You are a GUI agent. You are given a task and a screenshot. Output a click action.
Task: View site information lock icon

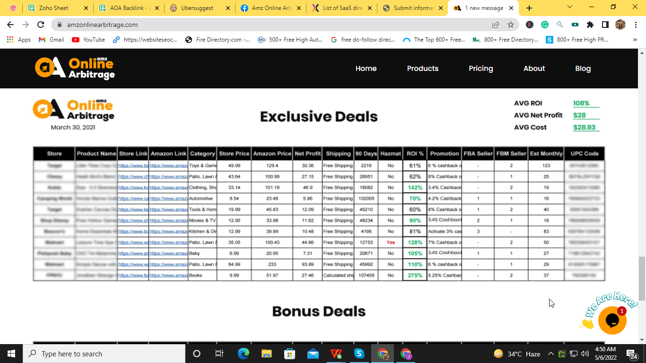(x=60, y=25)
